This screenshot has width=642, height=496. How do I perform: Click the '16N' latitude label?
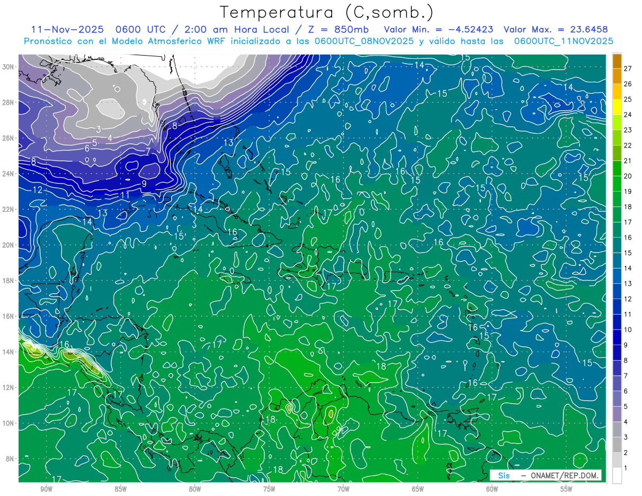8,316
